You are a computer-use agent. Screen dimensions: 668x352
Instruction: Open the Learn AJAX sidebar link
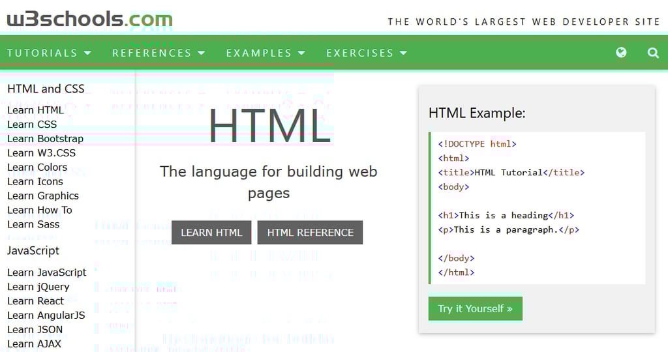coord(34,344)
